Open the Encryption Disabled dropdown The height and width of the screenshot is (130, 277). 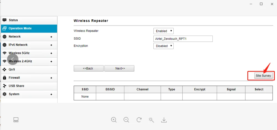coord(164,46)
